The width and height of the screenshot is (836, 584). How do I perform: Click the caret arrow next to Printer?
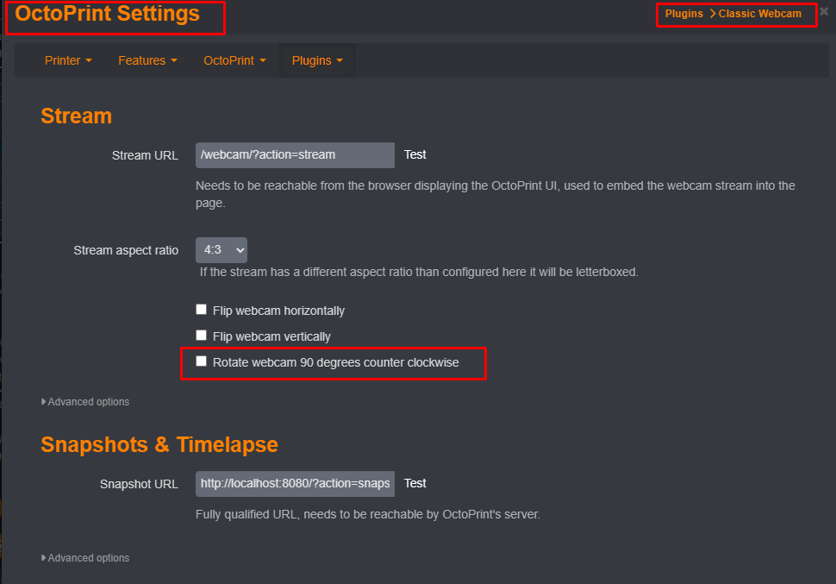click(89, 61)
